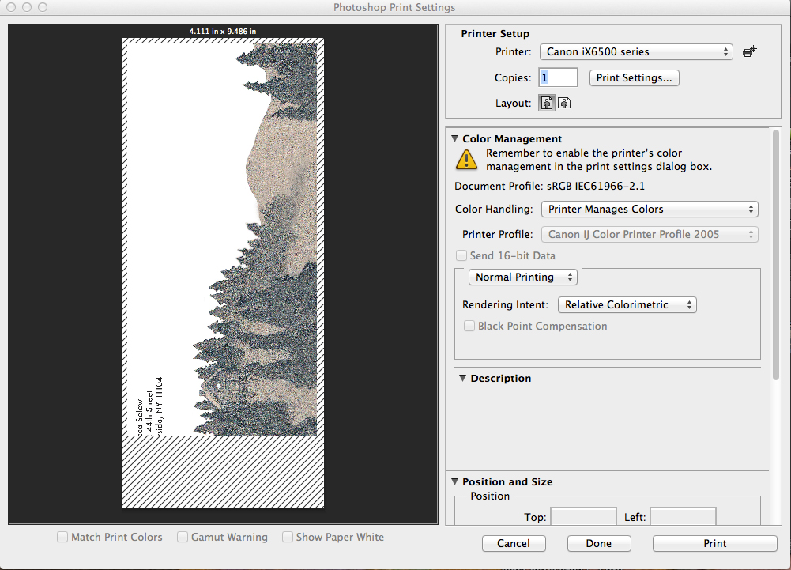
Task: Open the Normal Printing dropdown
Action: 522,277
